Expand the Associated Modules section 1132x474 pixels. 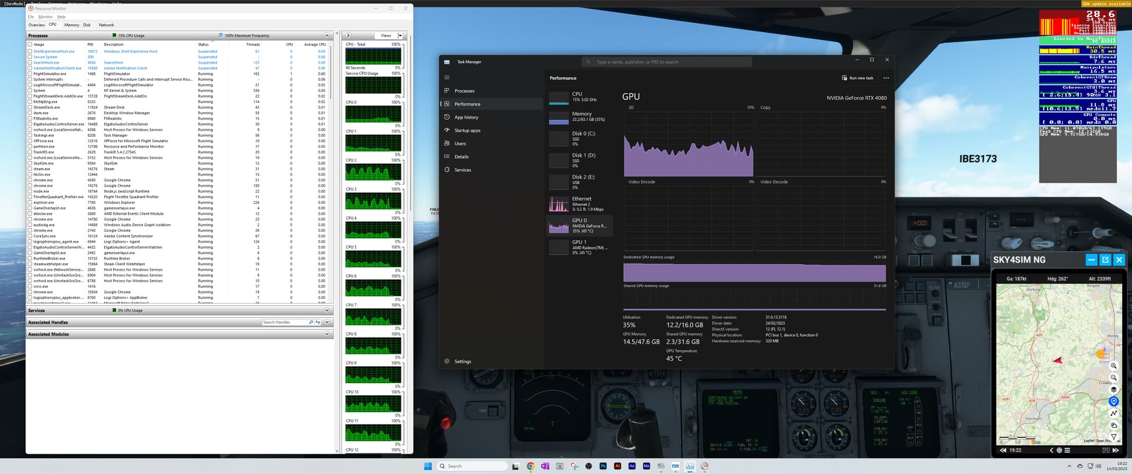[327, 334]
